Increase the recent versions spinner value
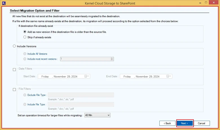Image resolution: width=220 pixels, height=130 pixels. click(x=112, y=58)
